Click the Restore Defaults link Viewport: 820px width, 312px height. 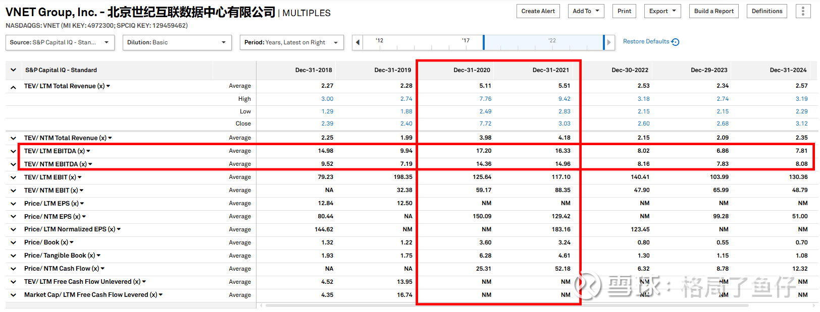point(651,42)
